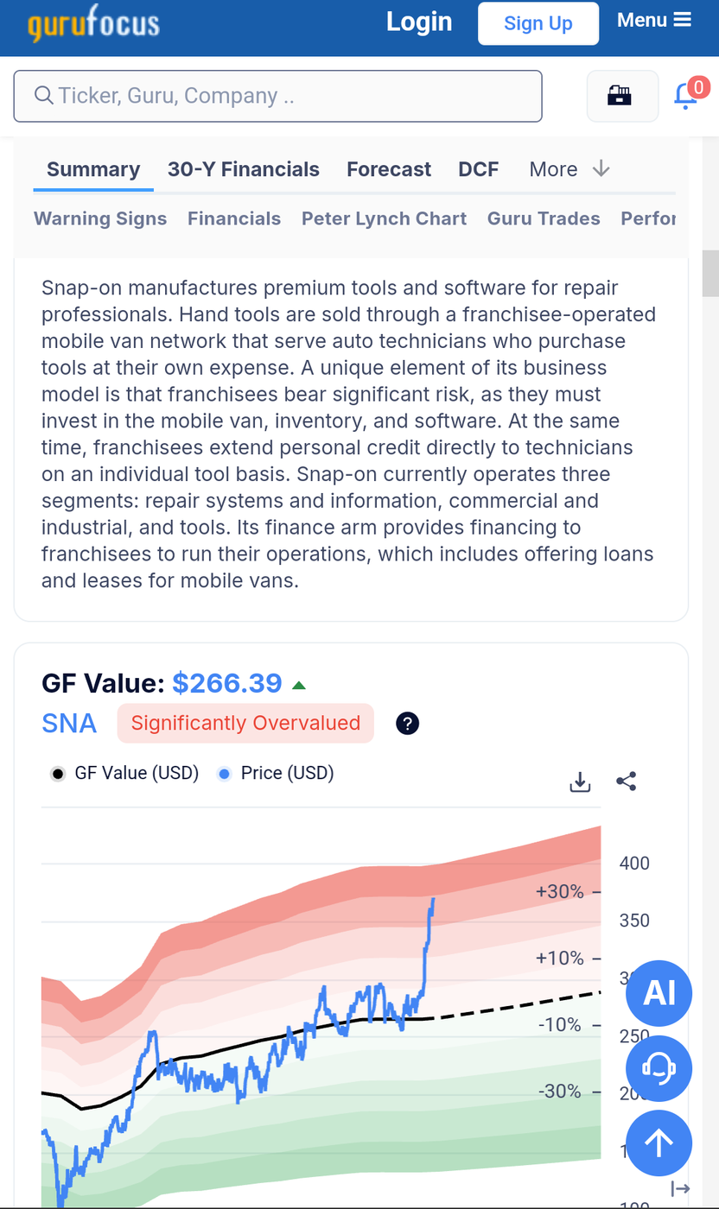The width and height of the screenshot is (719, 1209).
Task: Click the Sign Up button
Action: [x=538, y=23]
